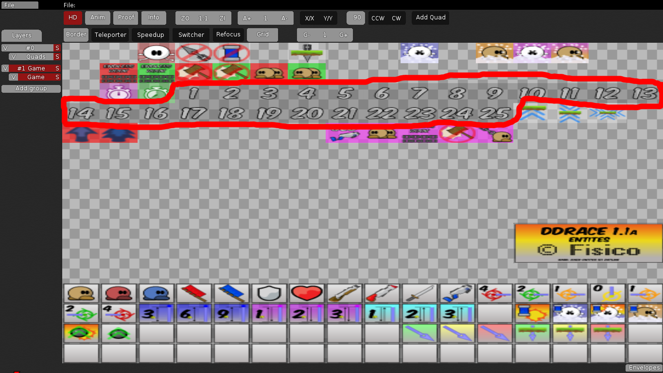Select the crossed-out hook tile
The height and width of the screenshot is (373, 663).
tap(194, 52)
